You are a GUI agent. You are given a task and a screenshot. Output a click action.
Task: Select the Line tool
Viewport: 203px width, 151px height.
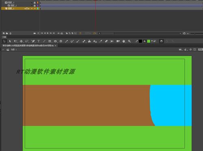[44, 41]
